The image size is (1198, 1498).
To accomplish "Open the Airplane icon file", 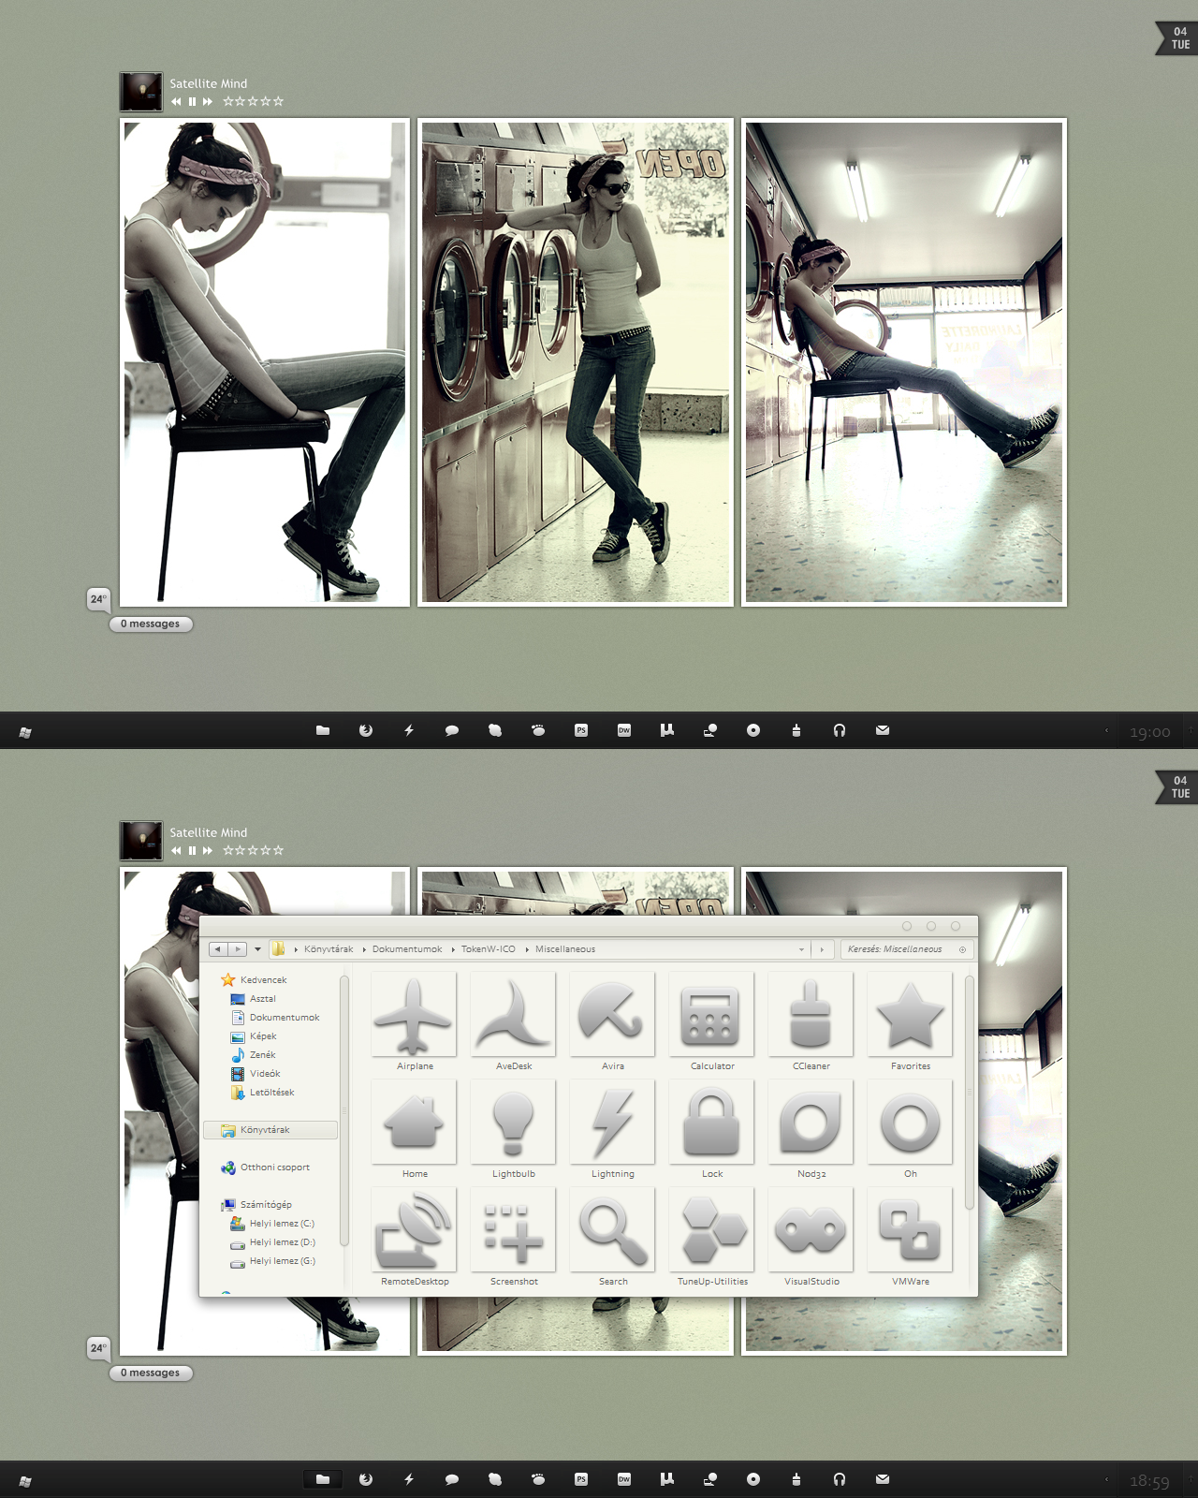I will coord(414,1021).
